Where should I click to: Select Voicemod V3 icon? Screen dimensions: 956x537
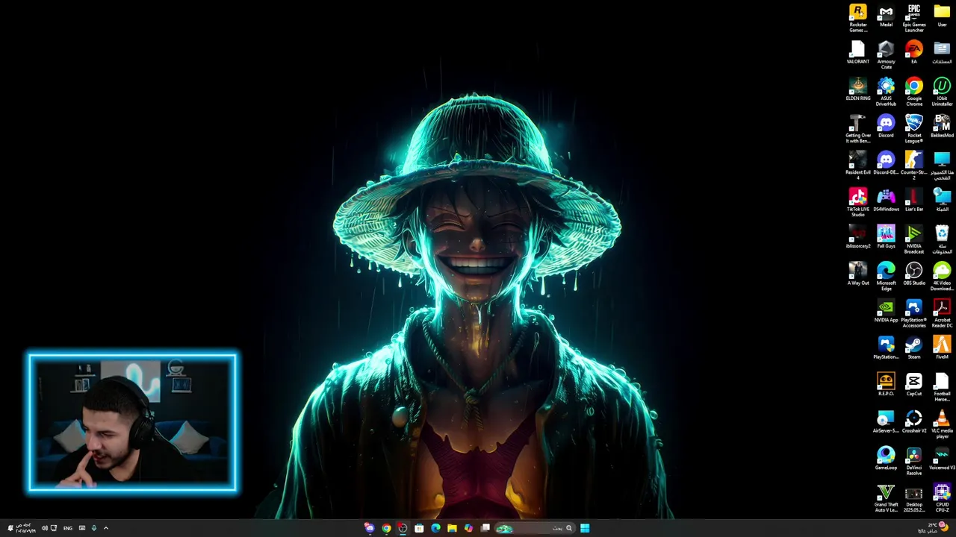click(x=942, y=459)
